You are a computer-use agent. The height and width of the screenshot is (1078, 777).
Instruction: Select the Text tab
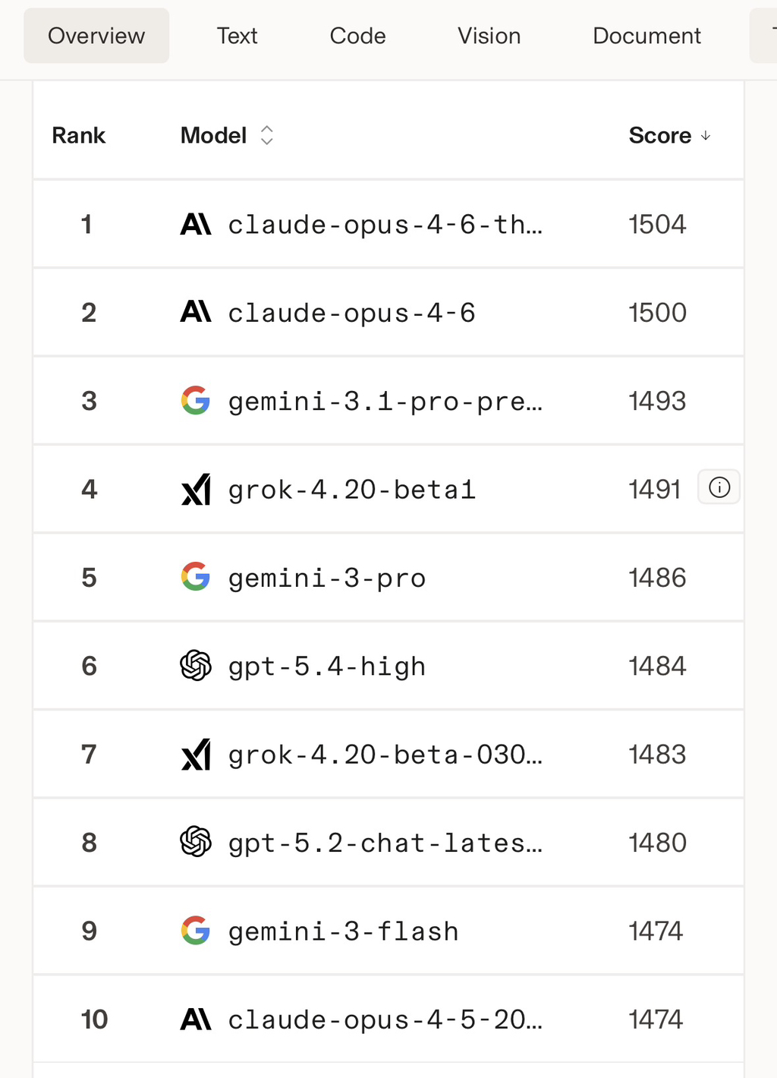(237, 36)
